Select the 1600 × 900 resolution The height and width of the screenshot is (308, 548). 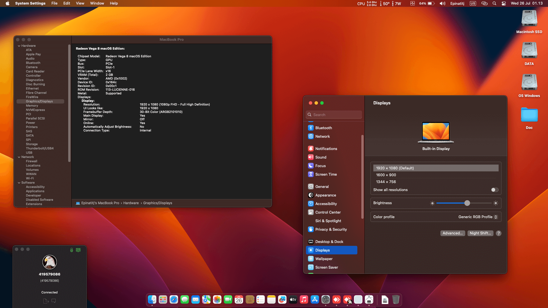point(386,175)
